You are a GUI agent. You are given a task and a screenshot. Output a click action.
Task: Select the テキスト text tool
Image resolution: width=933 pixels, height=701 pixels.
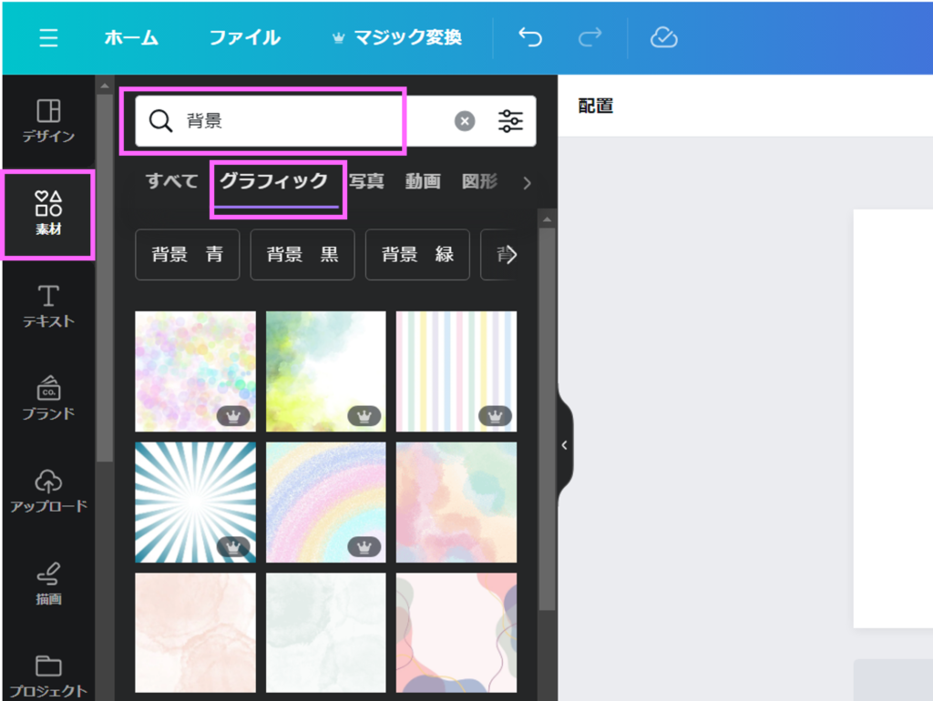pyautogui.click(x=48, y=305)
